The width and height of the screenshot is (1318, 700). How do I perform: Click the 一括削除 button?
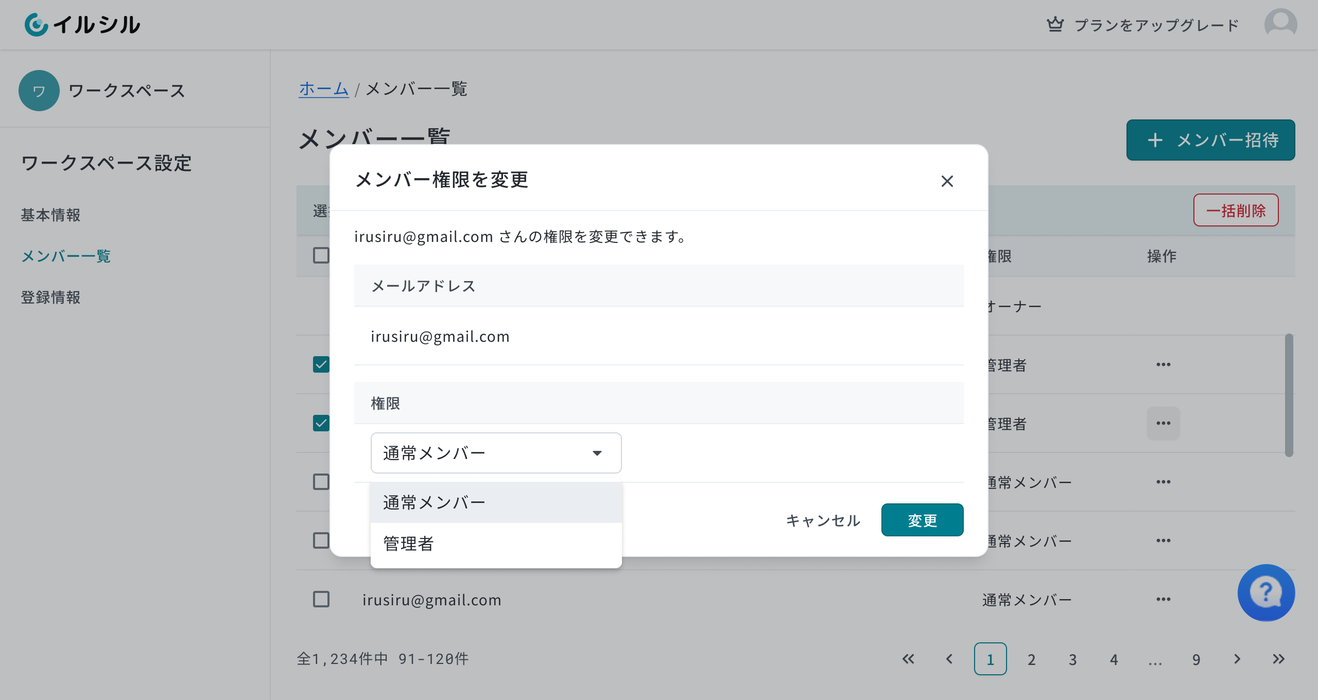(1236, 210)
